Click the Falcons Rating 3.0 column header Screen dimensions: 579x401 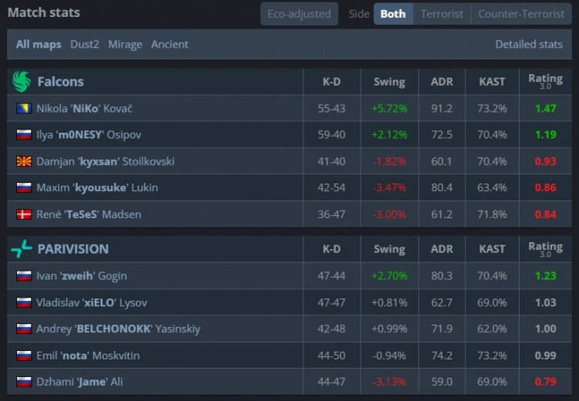point(545,82)
